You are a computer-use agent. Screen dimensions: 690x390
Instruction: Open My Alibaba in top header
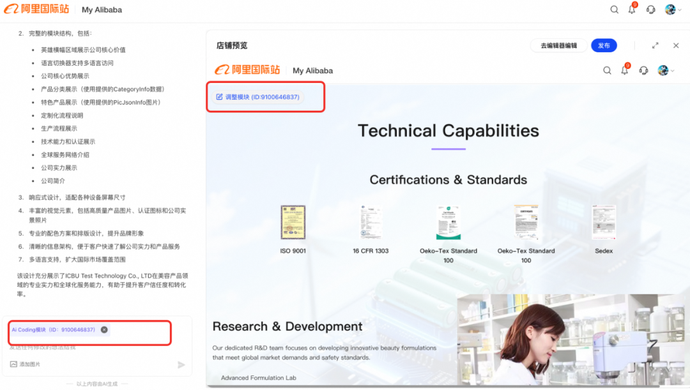(x=102, y=10)
